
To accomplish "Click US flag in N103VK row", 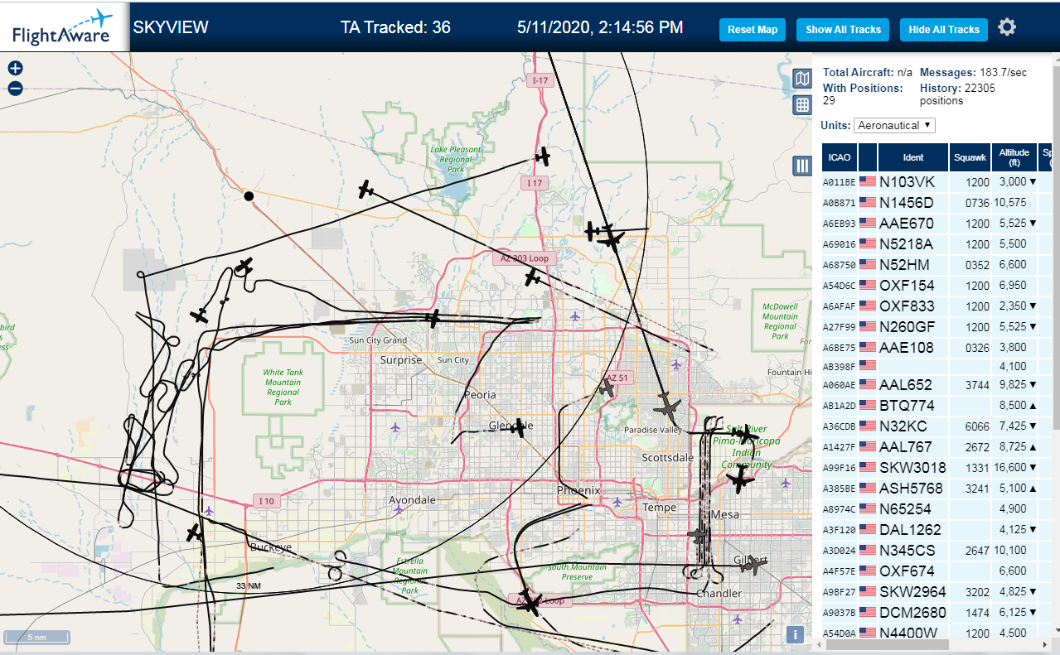I will [x=868, y=181].
